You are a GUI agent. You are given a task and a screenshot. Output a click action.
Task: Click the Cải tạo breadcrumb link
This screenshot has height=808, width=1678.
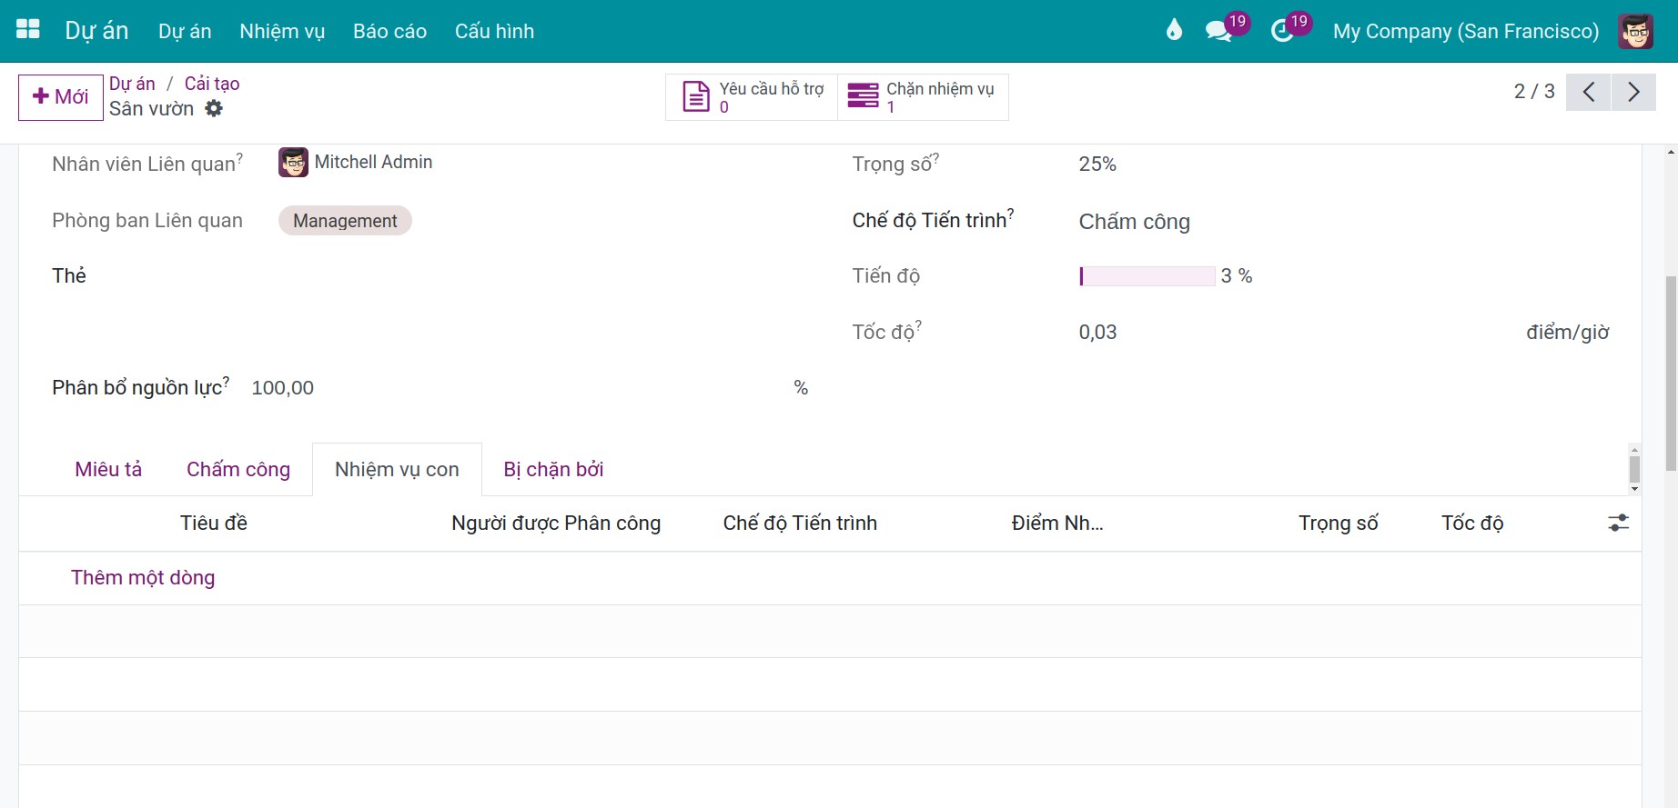[212, 84]
